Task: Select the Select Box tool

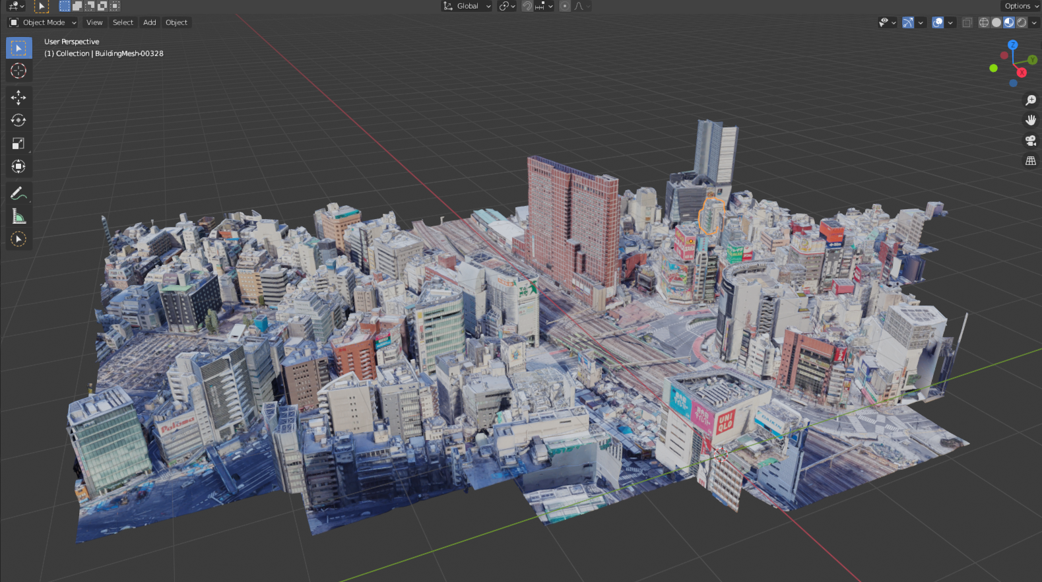Action: click(18, 48)
